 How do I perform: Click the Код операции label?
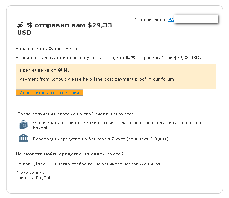coord(150,19)
